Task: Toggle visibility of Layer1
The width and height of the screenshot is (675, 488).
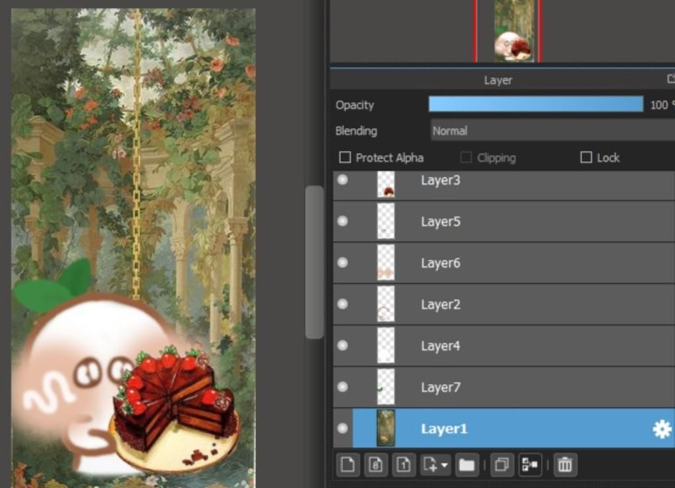Action: coord(343,428)
